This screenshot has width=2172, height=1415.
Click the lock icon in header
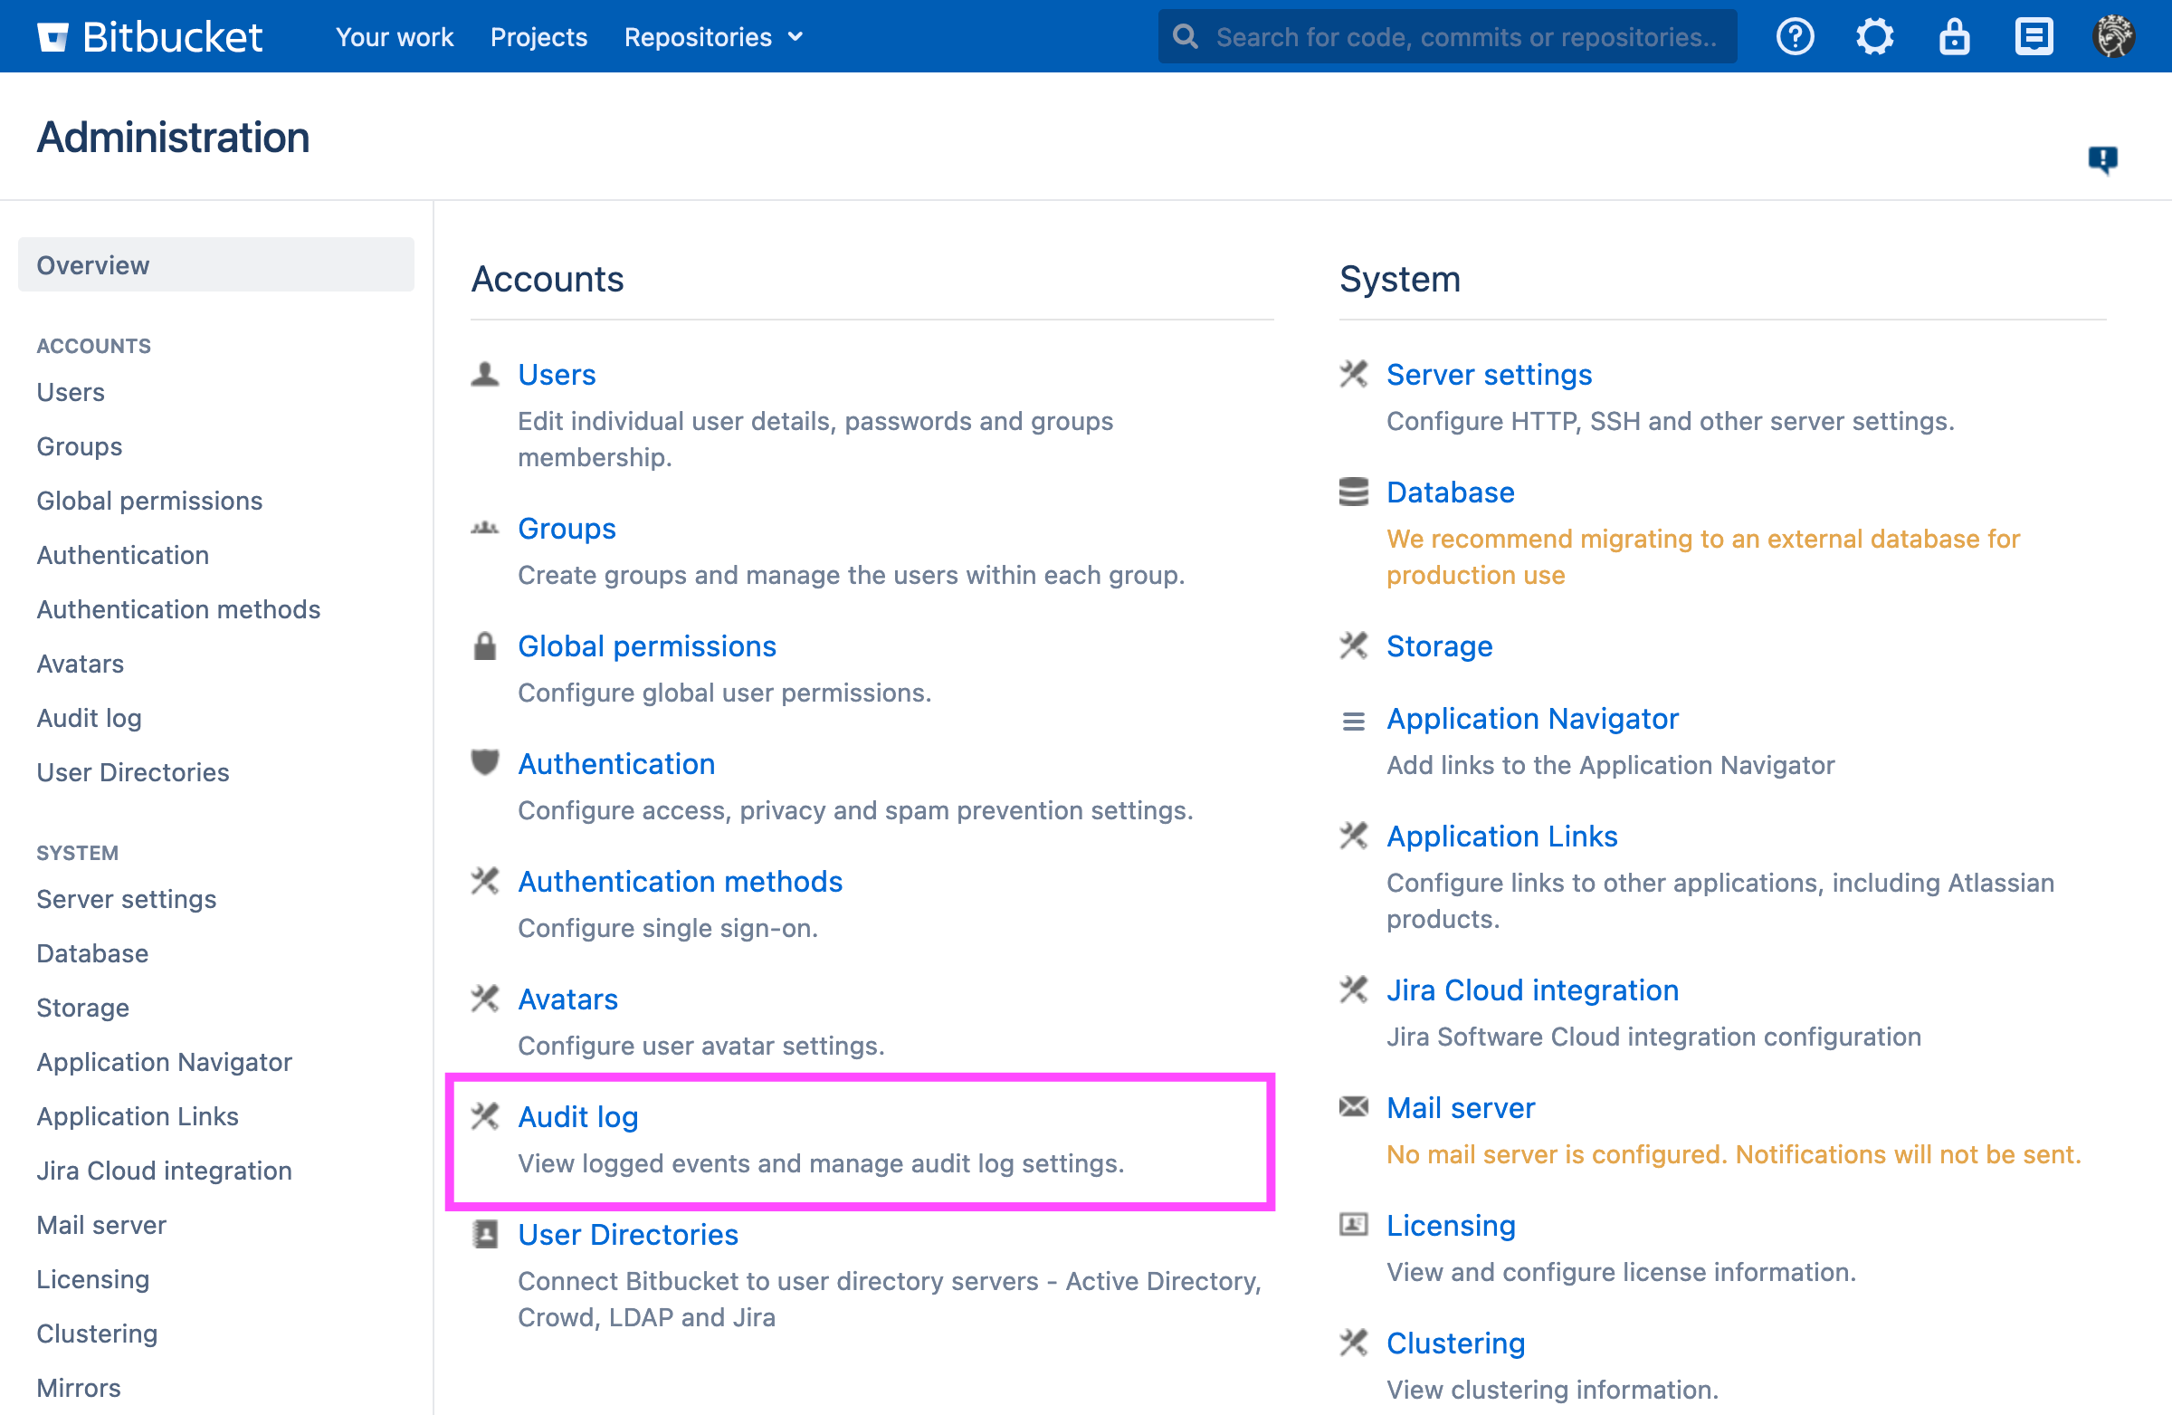click(x=1954, y=36)
